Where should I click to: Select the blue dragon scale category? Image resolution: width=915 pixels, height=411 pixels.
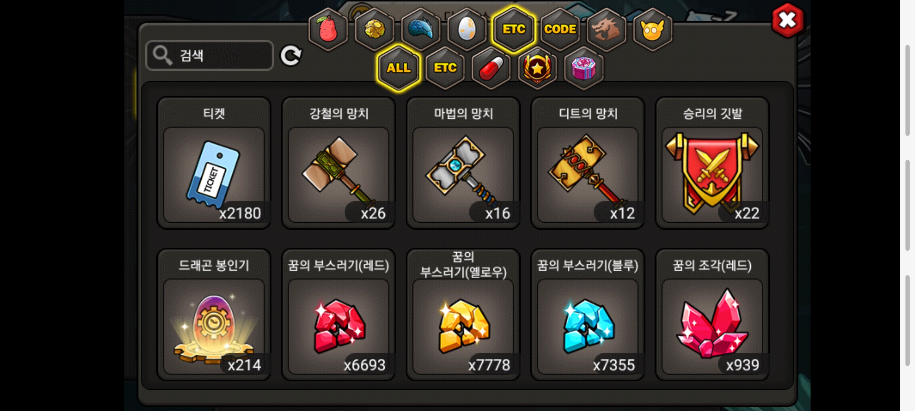421,29
